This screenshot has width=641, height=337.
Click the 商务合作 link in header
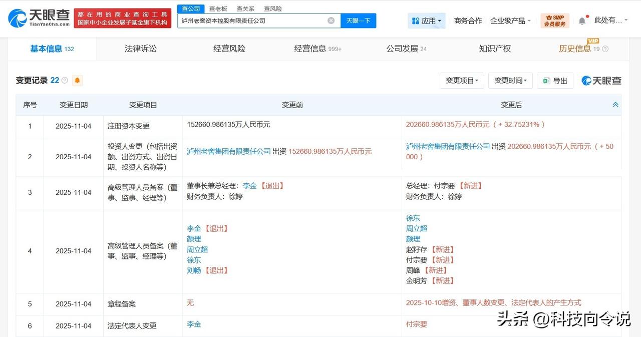point(468,21)
